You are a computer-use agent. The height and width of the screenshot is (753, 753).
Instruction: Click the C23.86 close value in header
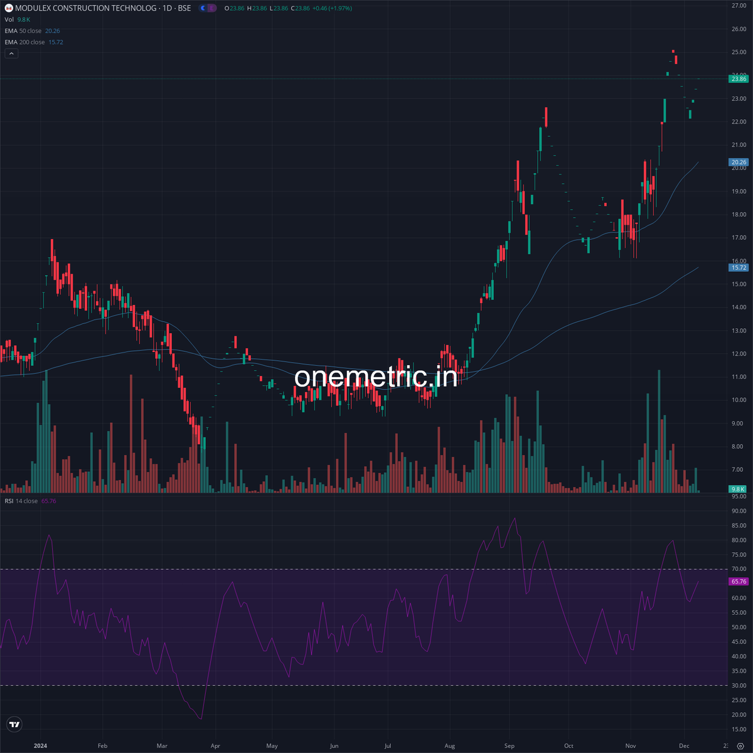[x=300, y=8]
